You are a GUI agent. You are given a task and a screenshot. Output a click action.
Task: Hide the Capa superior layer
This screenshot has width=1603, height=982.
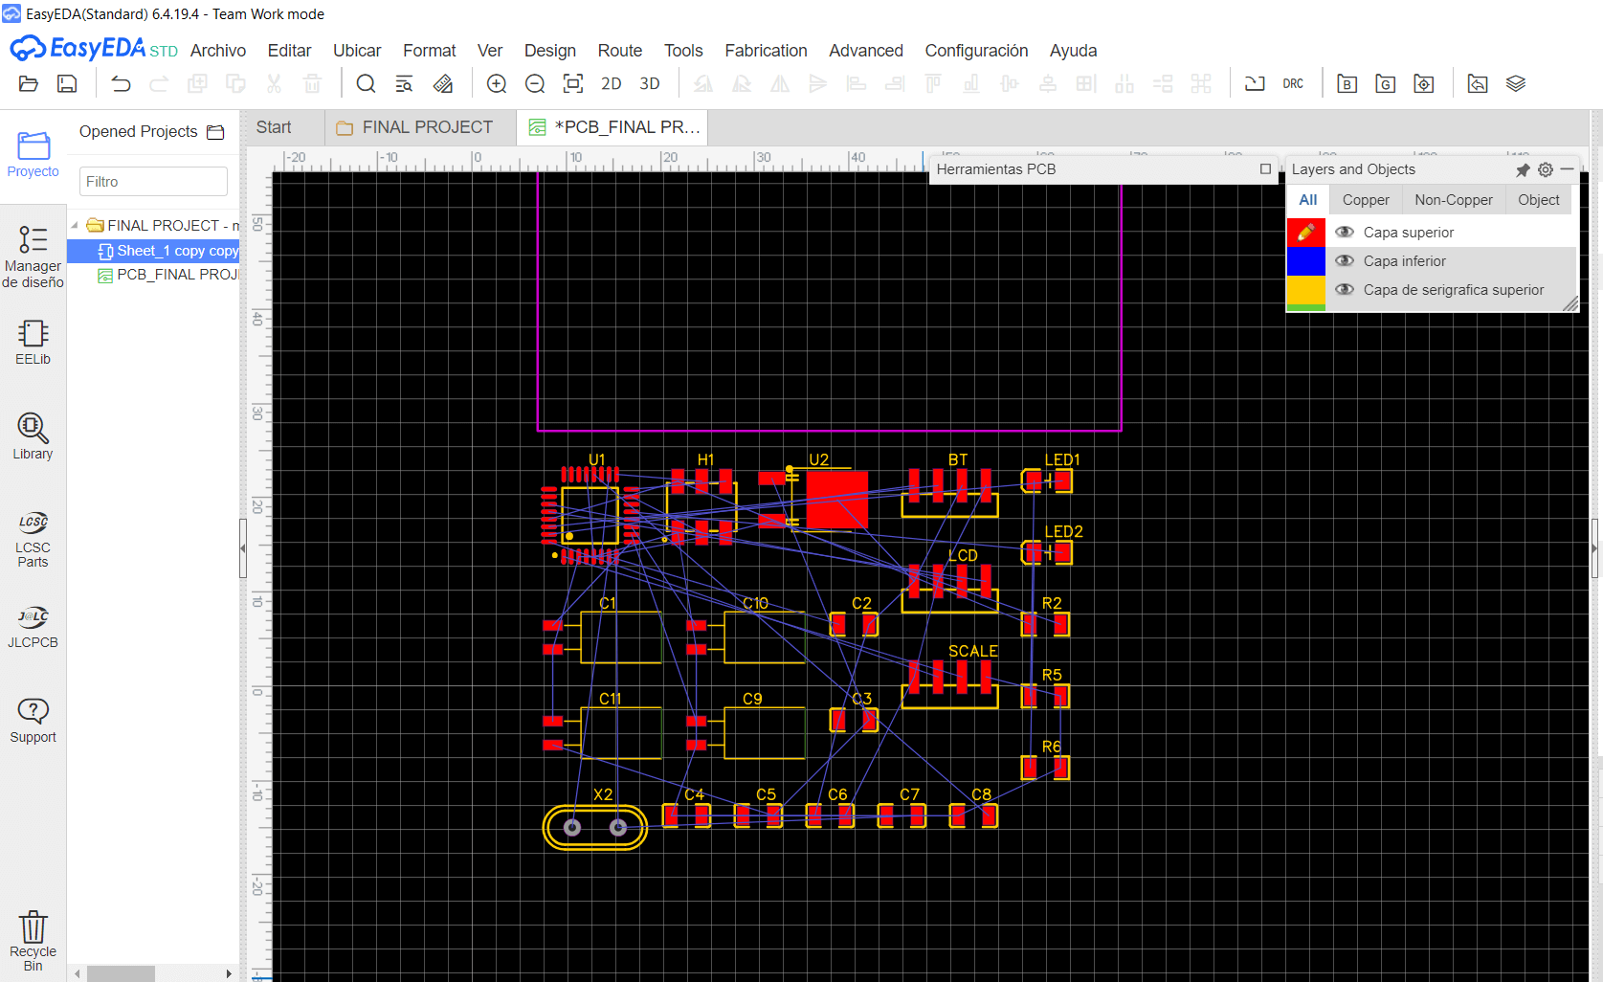(1345, 232)
